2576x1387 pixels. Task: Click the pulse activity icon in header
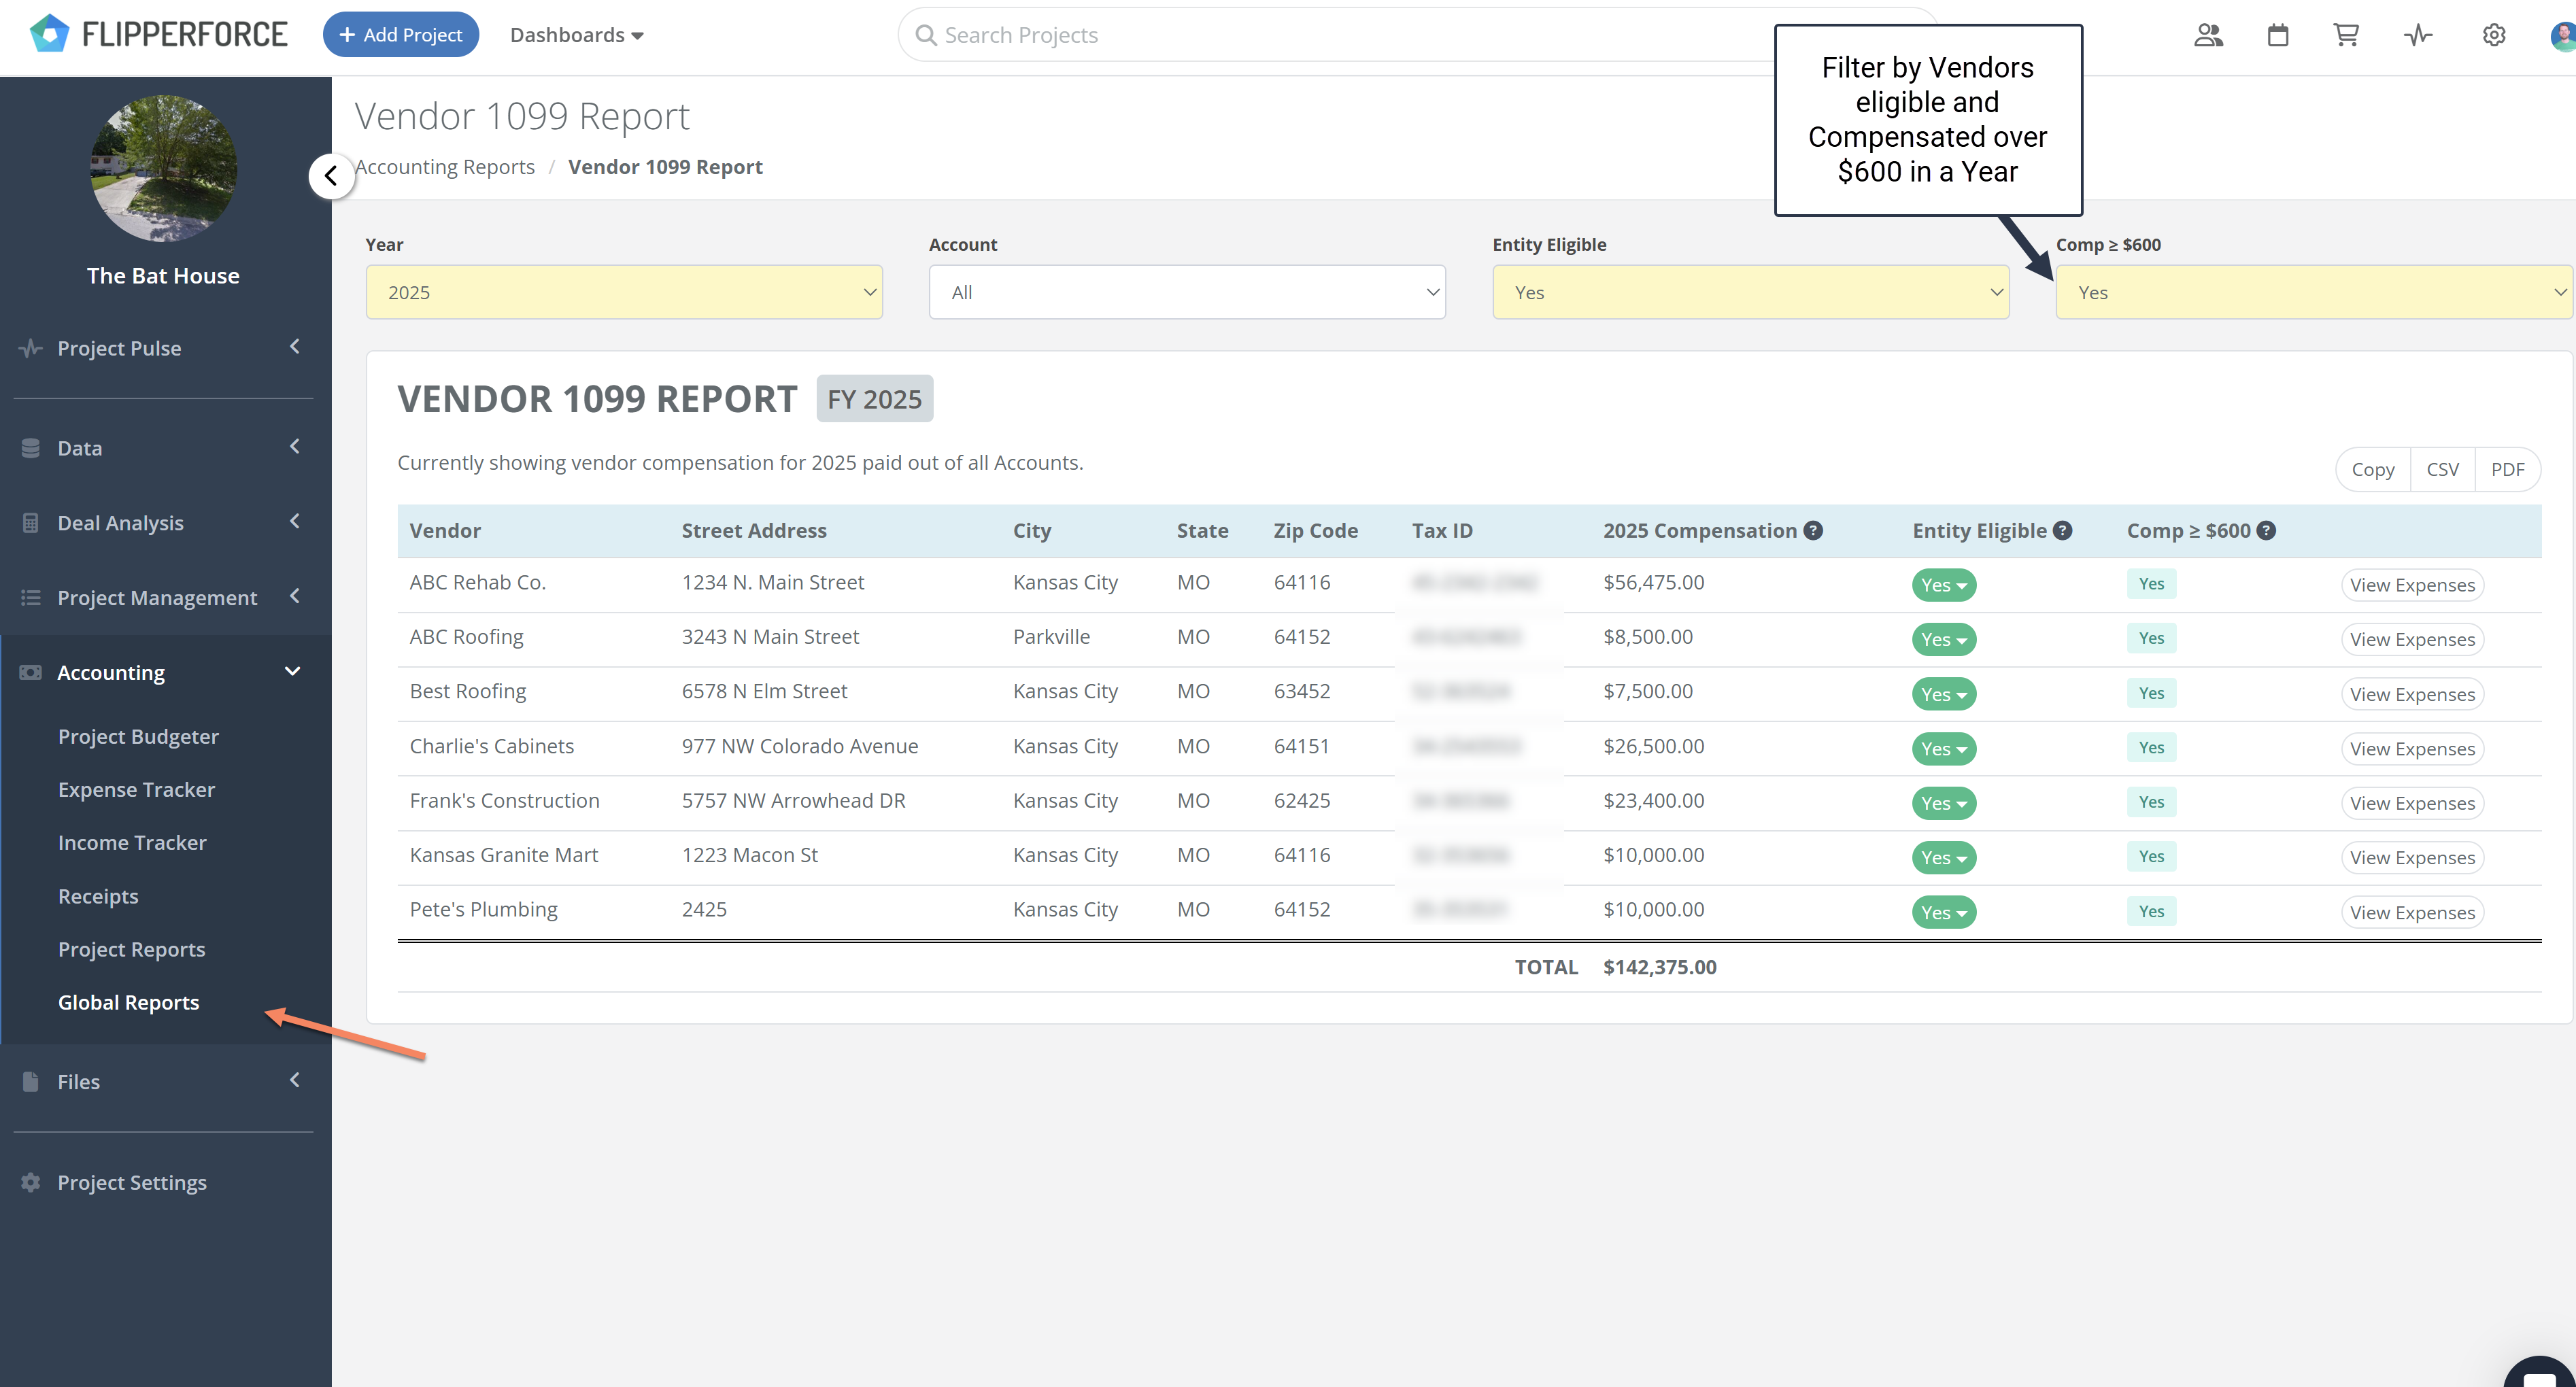tap(2418, 35)
